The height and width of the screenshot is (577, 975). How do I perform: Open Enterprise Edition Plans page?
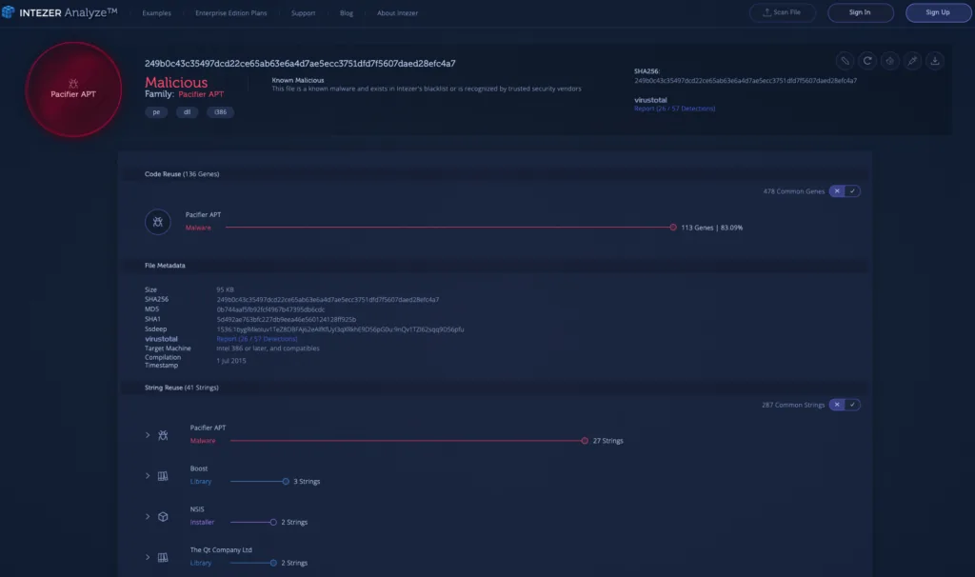(230, 13)
